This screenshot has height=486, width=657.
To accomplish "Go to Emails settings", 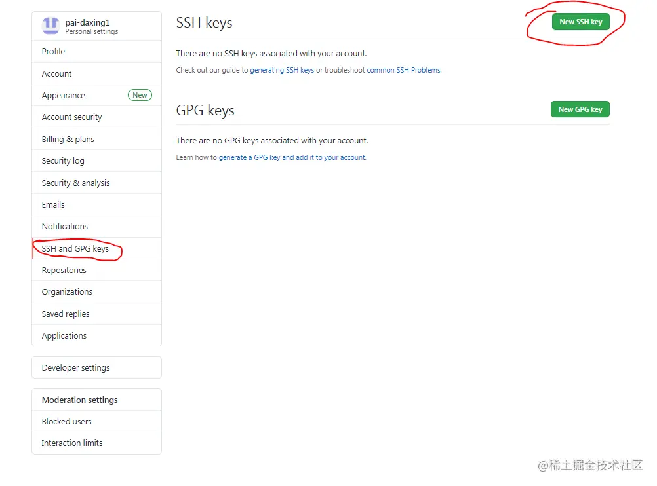I will click(x=97, y=205).
